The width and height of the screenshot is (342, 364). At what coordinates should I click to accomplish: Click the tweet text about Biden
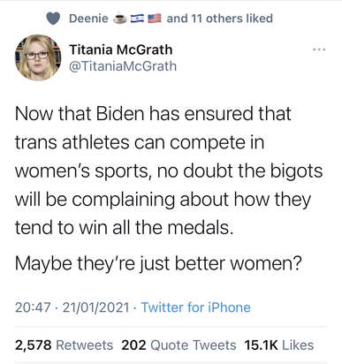pyautogui.click(x=169, y=171)
